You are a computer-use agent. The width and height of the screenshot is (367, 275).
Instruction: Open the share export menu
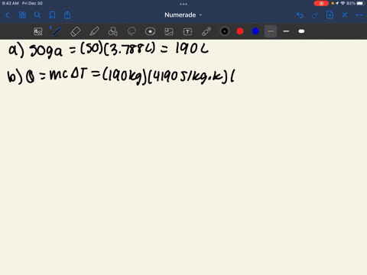67,15
